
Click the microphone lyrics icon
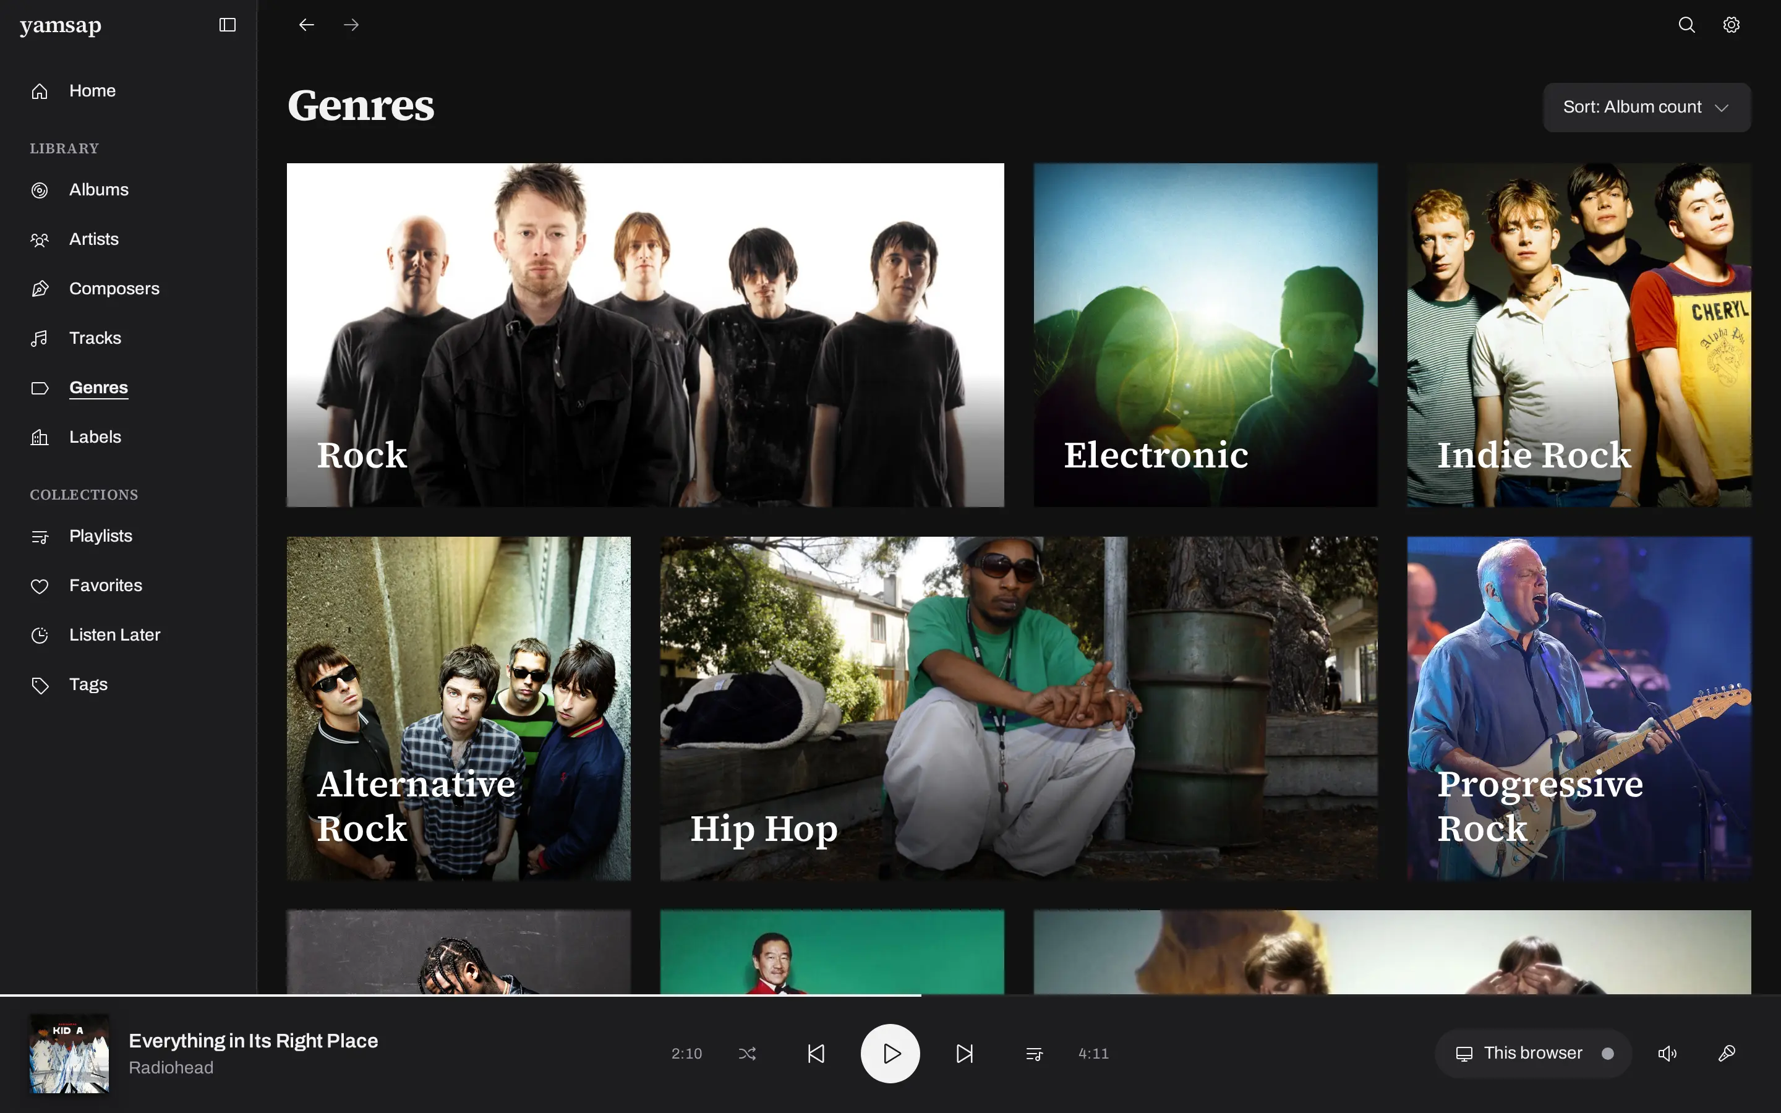pos(1727,1054)
